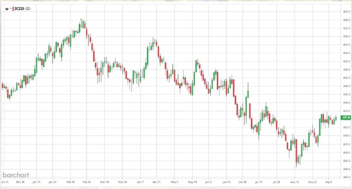Image resolution: width=352 pixels, height=189 pixels.
Task: Open the 1D interval selector
Action: click(29, 8)
